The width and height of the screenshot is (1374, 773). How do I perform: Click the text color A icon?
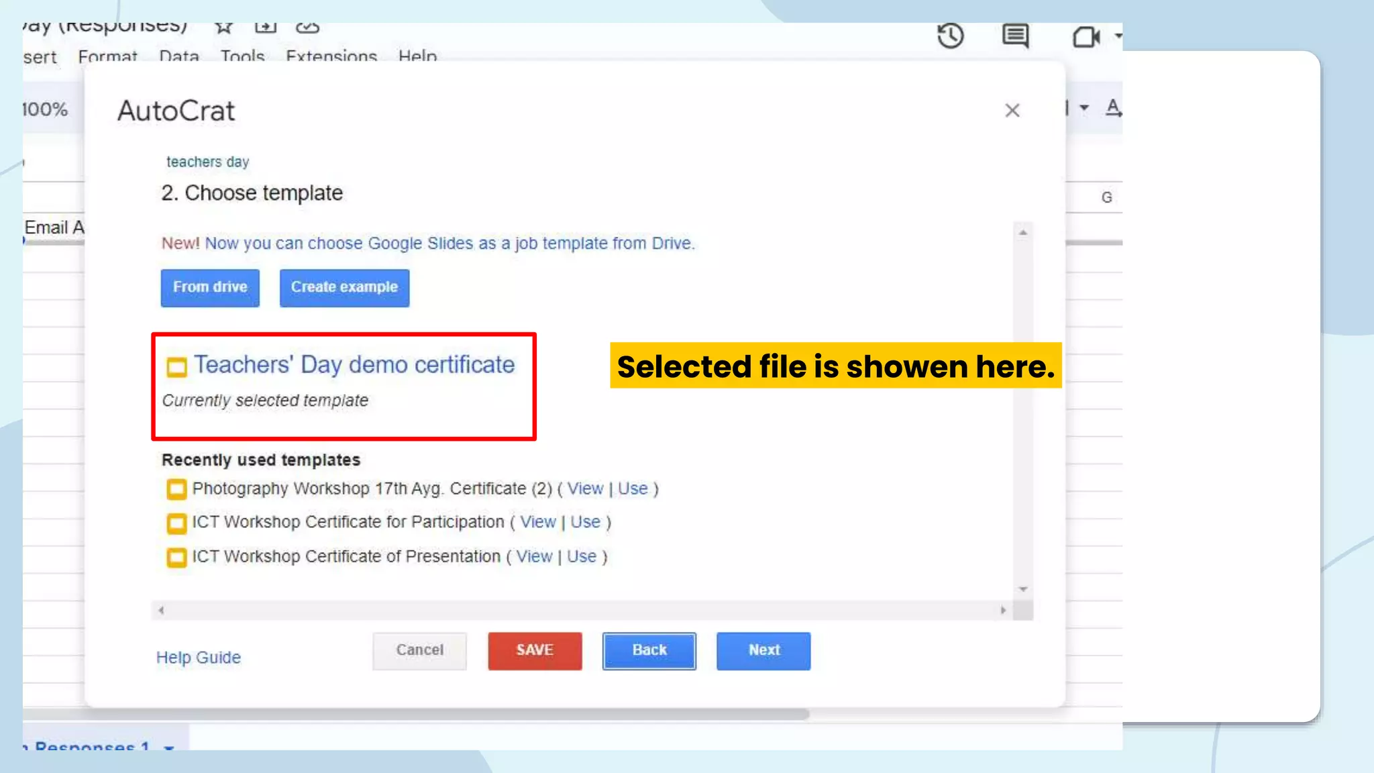click(1114, 107)
